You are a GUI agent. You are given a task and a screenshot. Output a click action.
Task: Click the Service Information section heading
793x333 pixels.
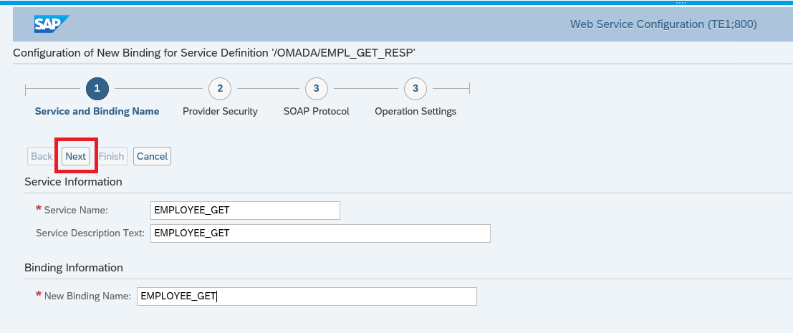pos(73,181)
